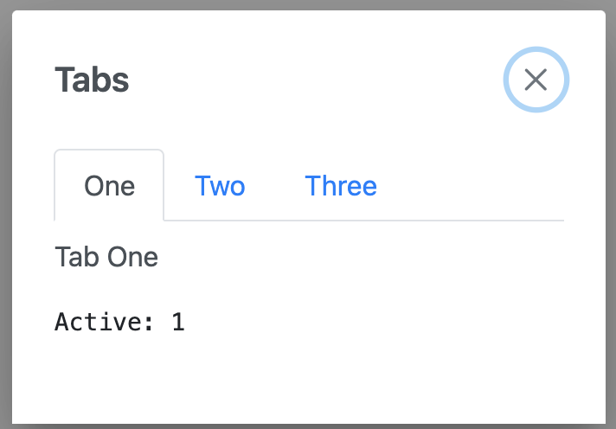
Task: Click the "Active: 1" code text
Action: [119, 322]
